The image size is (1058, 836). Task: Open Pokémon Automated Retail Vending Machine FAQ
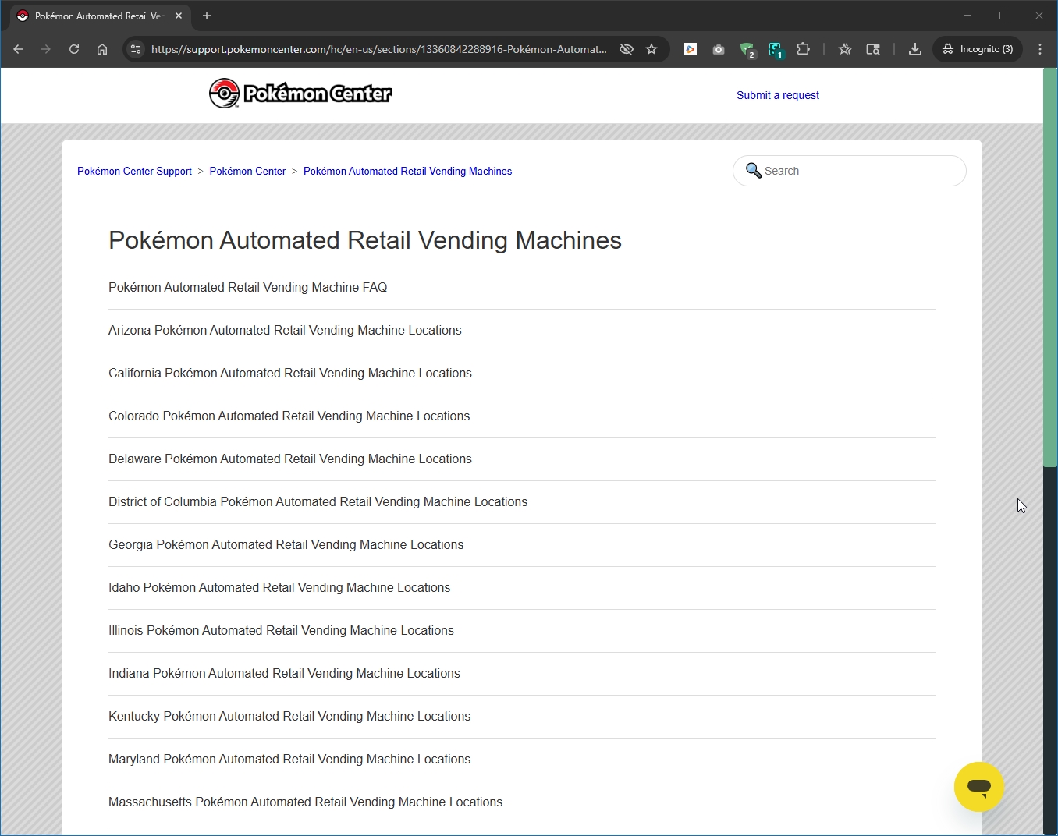(x=248, y=287)
